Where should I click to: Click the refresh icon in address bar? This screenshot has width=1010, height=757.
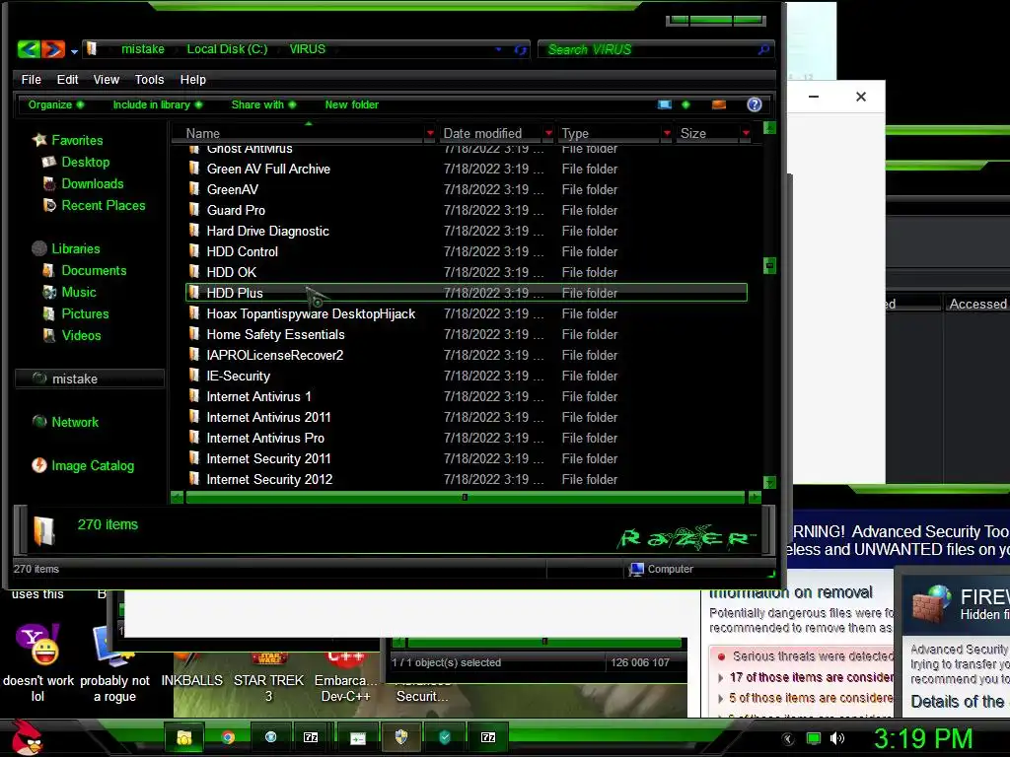[521, 49]
